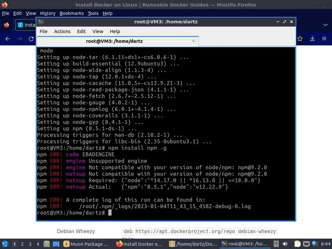Maximize the terminal window
The image size is (332, 249).
click(285, 22)
